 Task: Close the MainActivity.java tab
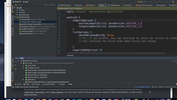(x=72, y=5)
